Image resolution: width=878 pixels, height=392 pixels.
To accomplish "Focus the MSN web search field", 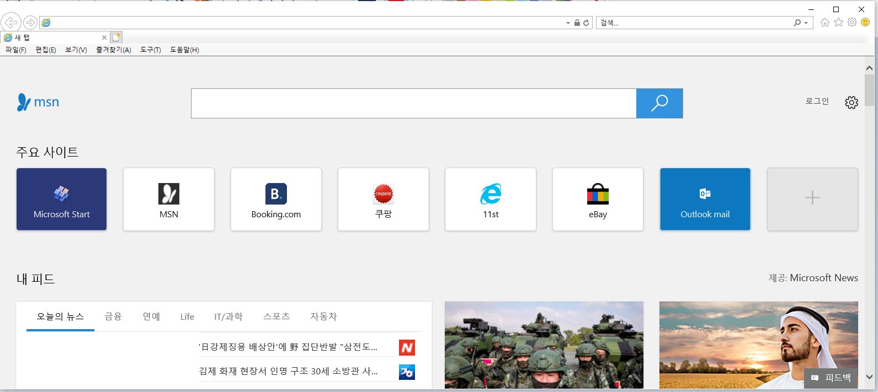I will click(x=413, y=103).
